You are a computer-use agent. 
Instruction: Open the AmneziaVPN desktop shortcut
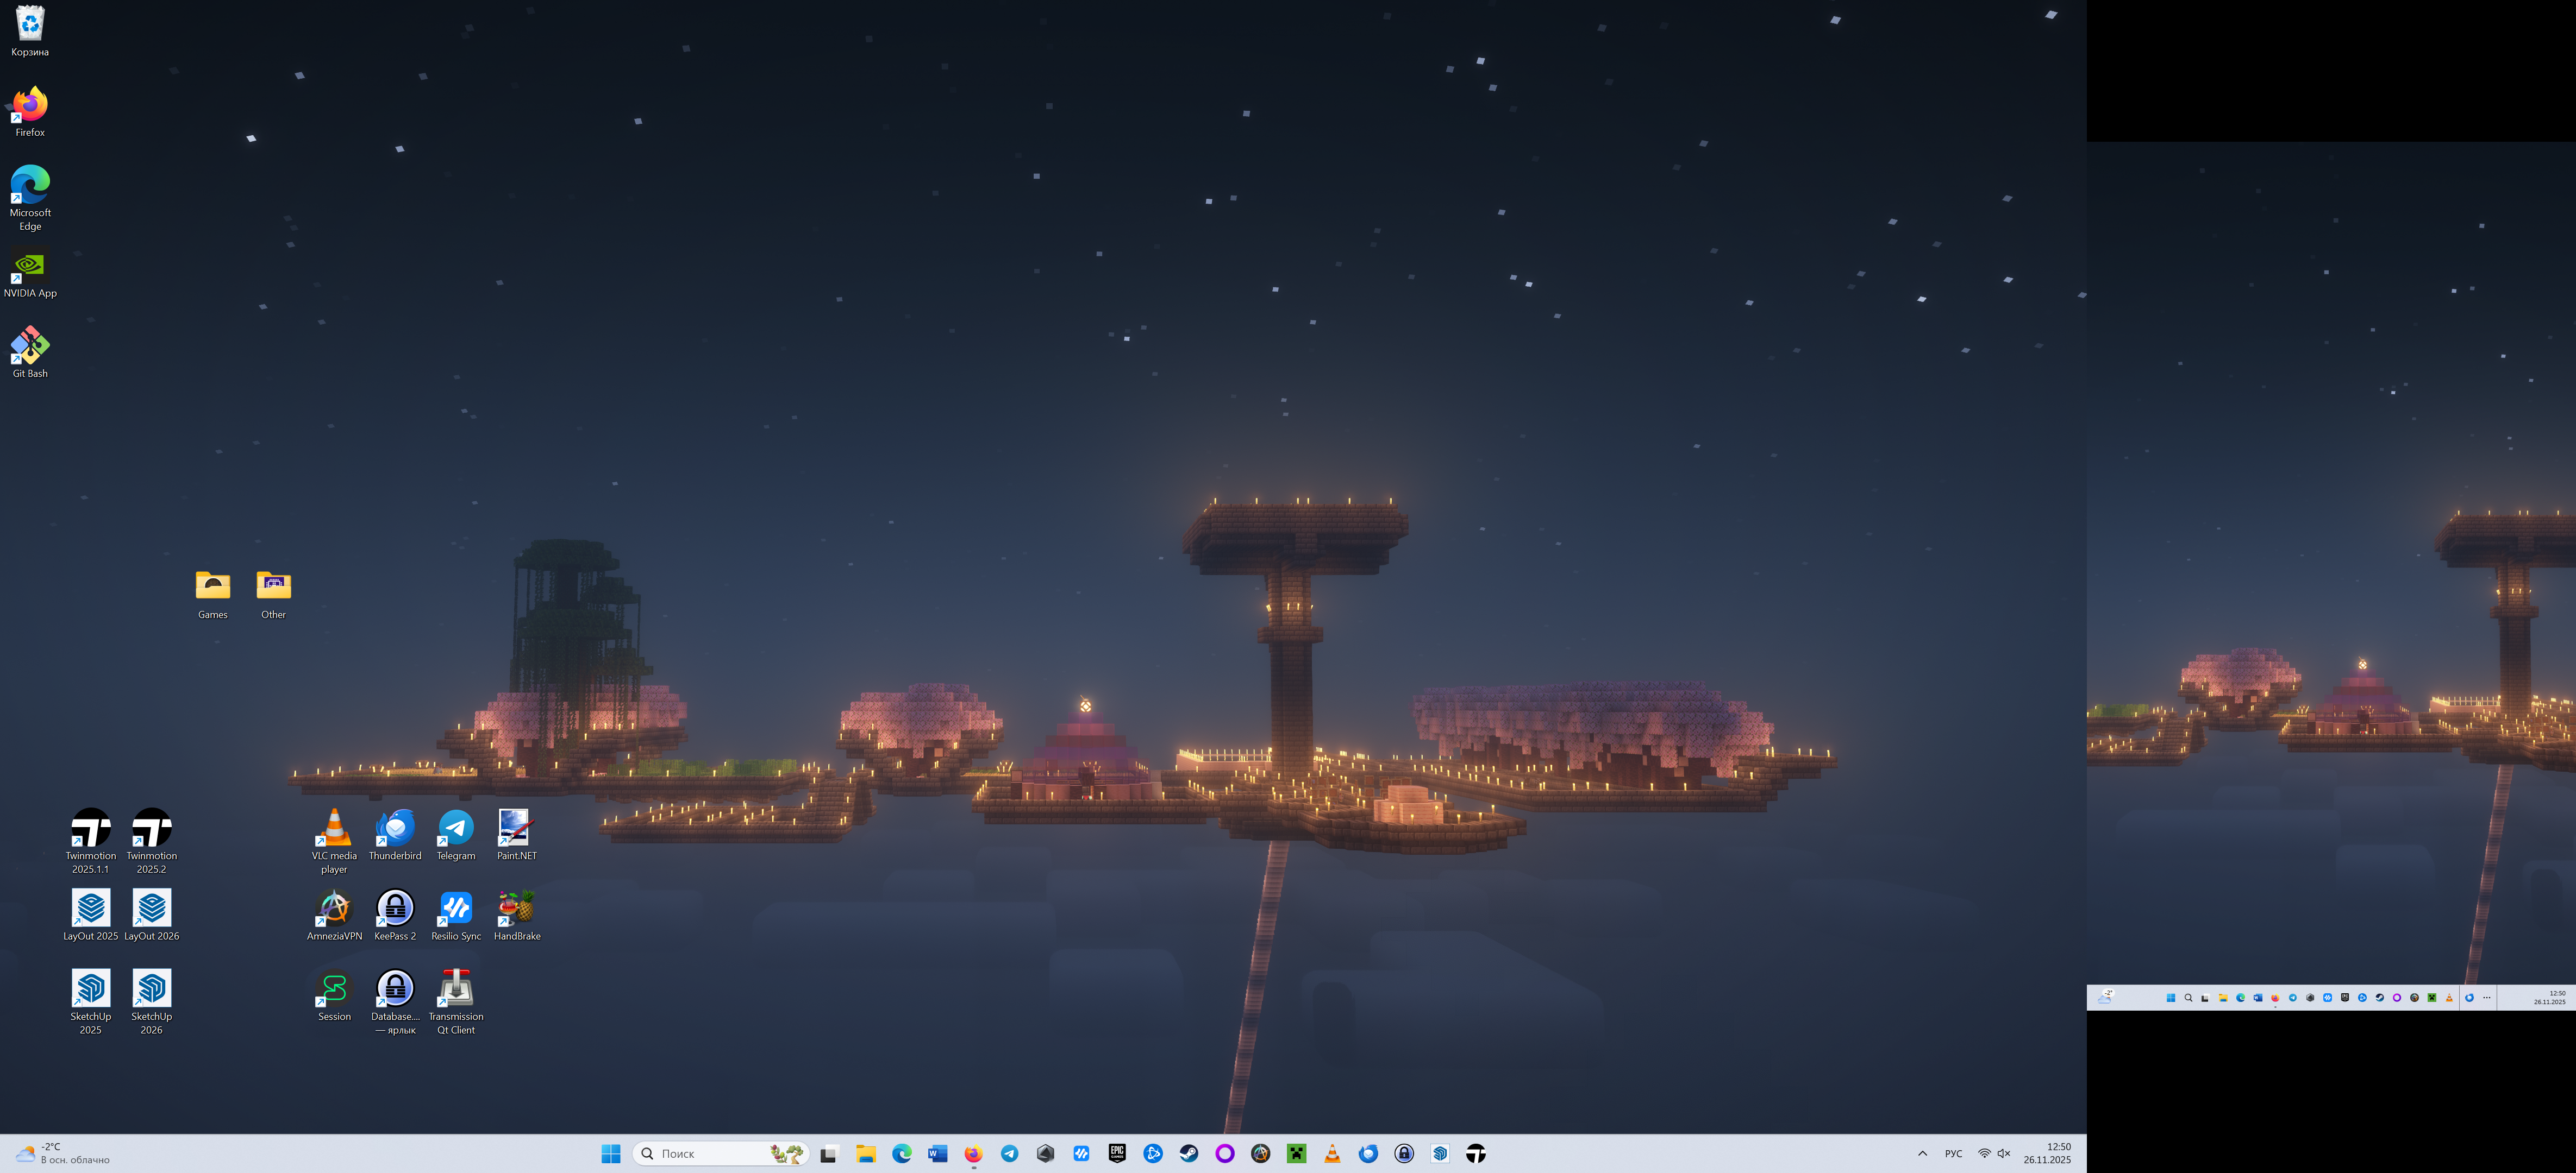334,909
